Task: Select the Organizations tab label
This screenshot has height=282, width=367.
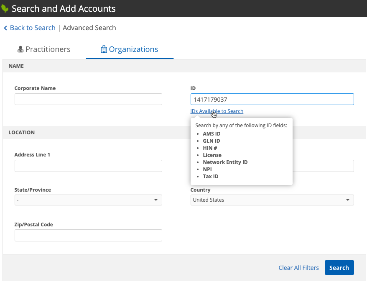Action: click(x=133, y=49)
